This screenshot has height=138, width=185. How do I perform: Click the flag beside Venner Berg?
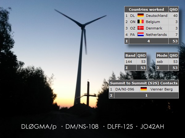point(144,89)
